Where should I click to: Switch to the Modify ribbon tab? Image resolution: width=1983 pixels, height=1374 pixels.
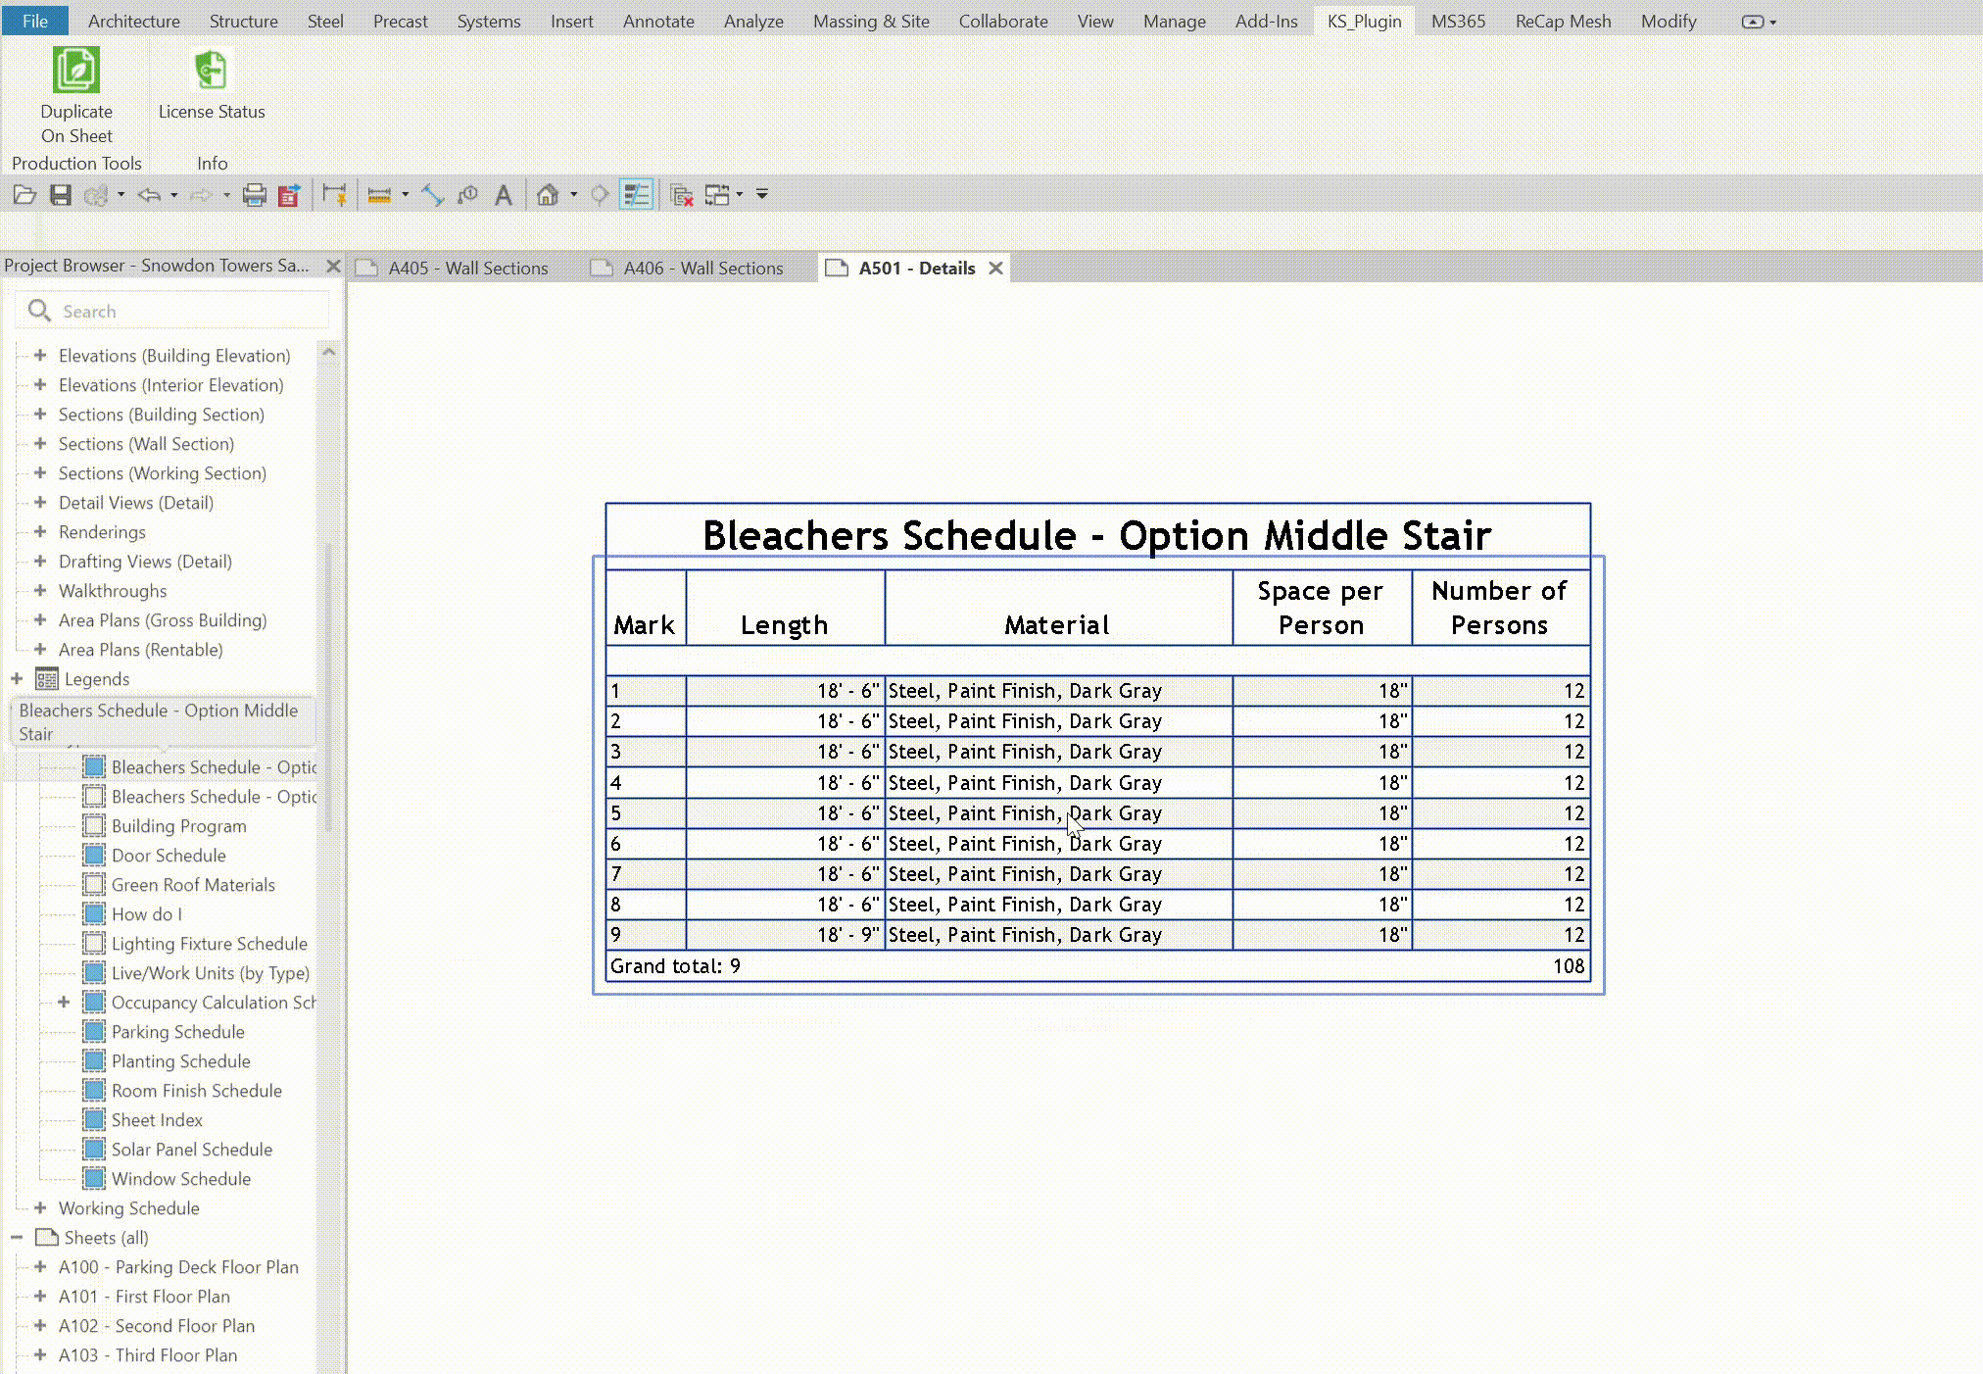(x=1669, y=21)
